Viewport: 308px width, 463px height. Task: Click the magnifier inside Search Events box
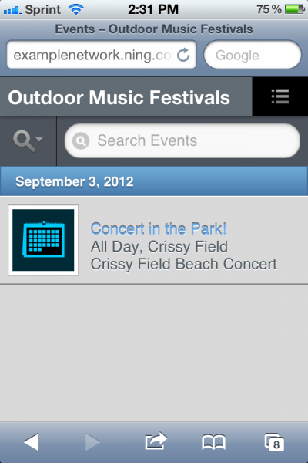(x=81, y=141)
